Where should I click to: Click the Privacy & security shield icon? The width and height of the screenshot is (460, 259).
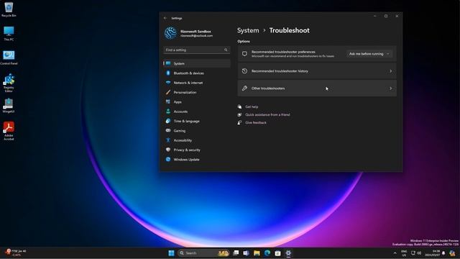[x=168, y=150]
